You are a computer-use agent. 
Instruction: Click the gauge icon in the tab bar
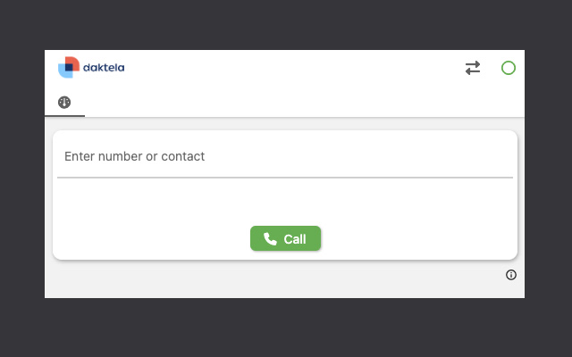point(64,103)
